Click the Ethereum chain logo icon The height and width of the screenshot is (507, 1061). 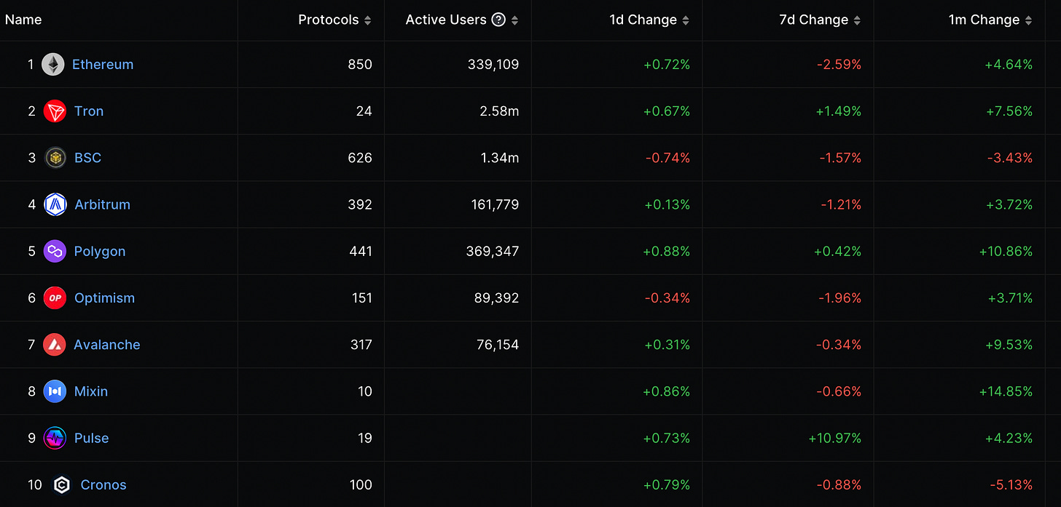[52, 65]
